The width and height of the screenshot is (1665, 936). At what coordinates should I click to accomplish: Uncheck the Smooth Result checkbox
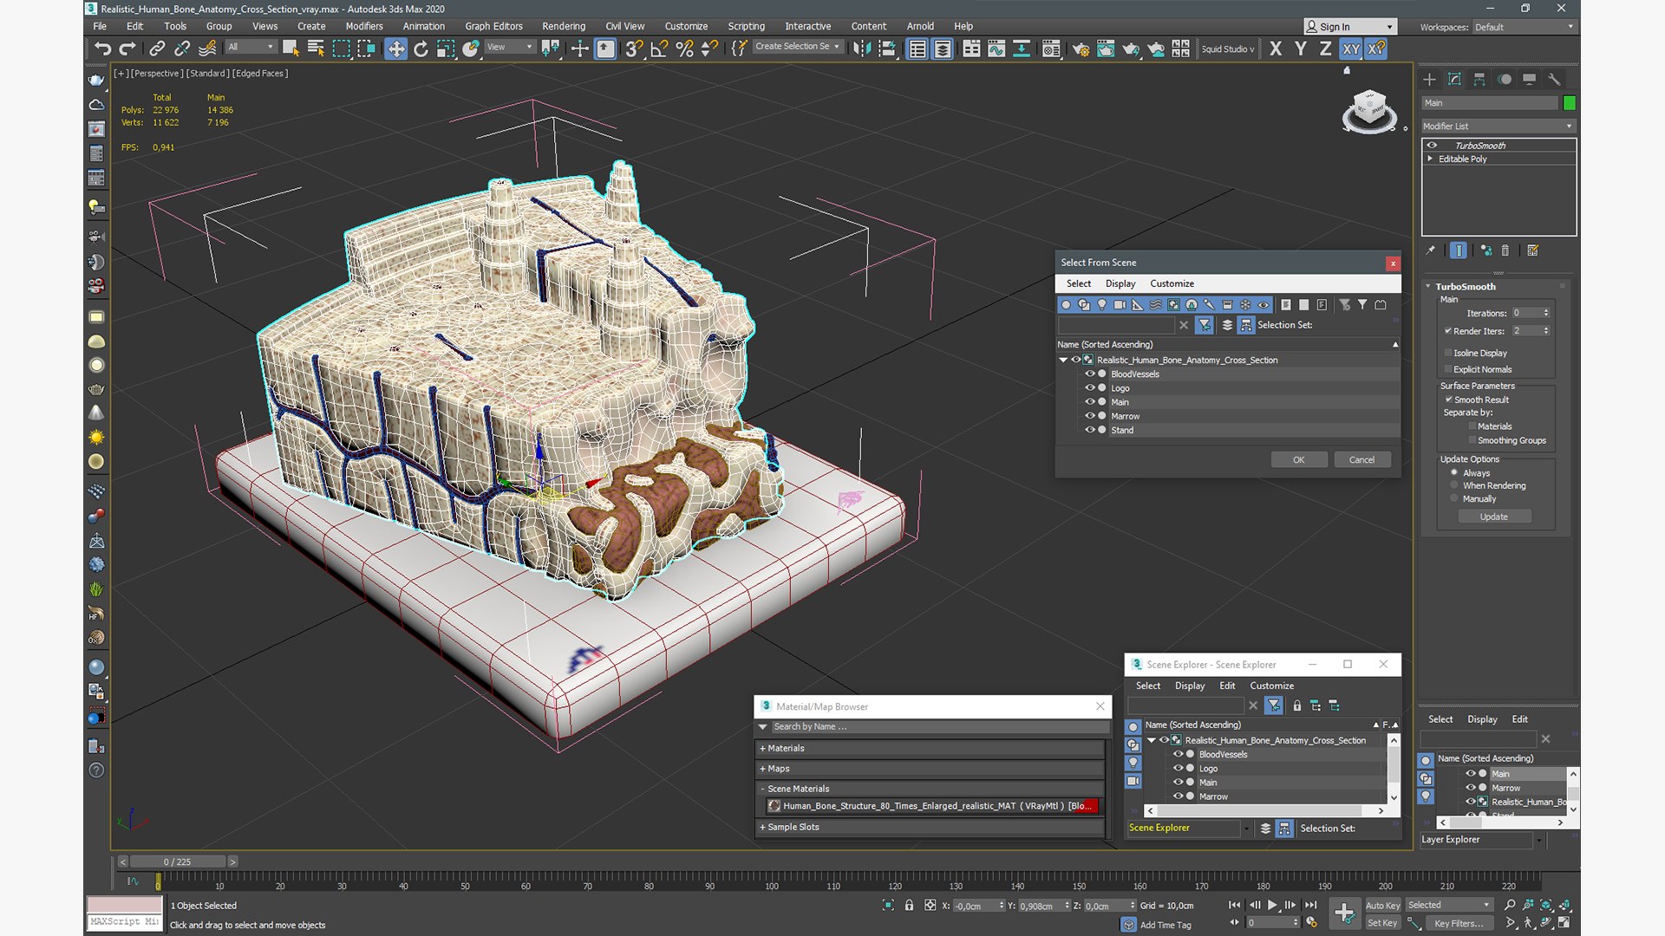(1448, 400)
